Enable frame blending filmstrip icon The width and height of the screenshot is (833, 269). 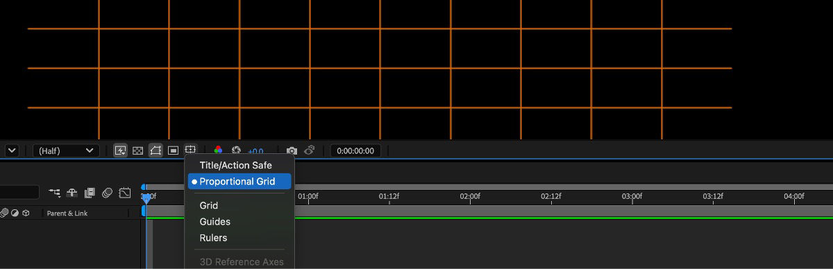coord(90,193)
